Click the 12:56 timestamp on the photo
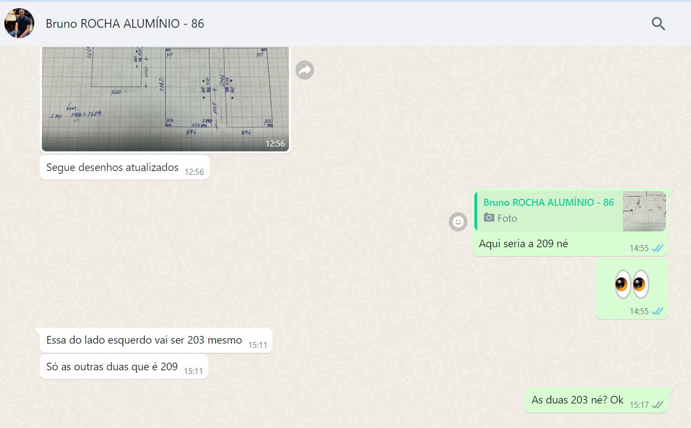Viewport: 691px width, 428px height. 275,144
